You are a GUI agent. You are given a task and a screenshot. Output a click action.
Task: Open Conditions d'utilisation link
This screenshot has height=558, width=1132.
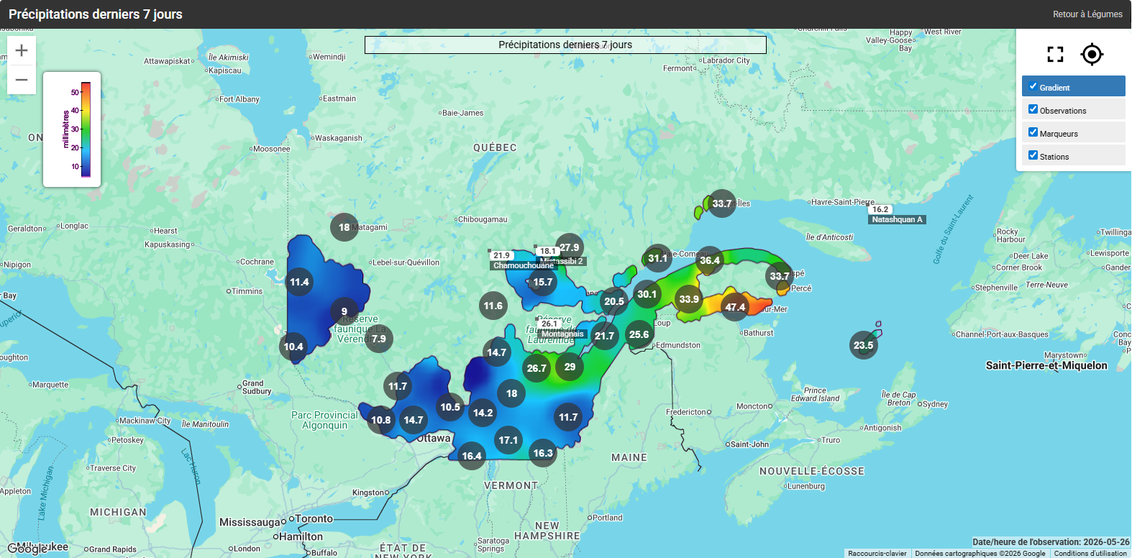(x=1090, y=553)
